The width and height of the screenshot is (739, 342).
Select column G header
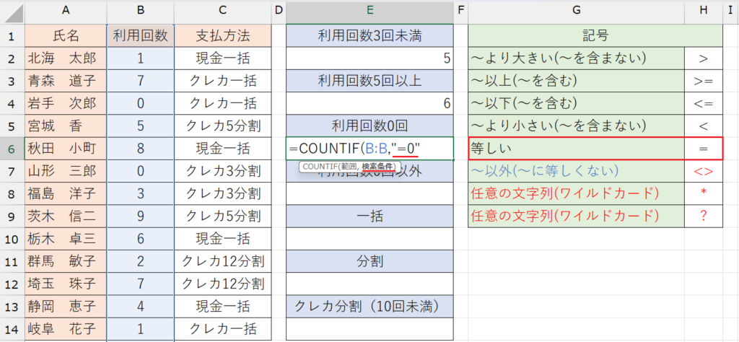coord(577,12)
